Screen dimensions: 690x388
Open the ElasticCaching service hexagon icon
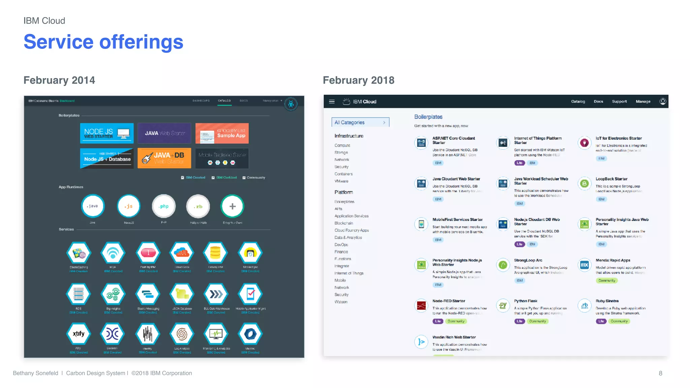coord(79,253)
